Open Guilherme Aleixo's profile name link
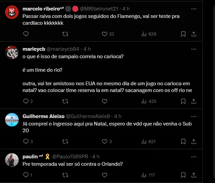This screenshot has width=215, height=183. pyautogui.click(x=43, y=116)
